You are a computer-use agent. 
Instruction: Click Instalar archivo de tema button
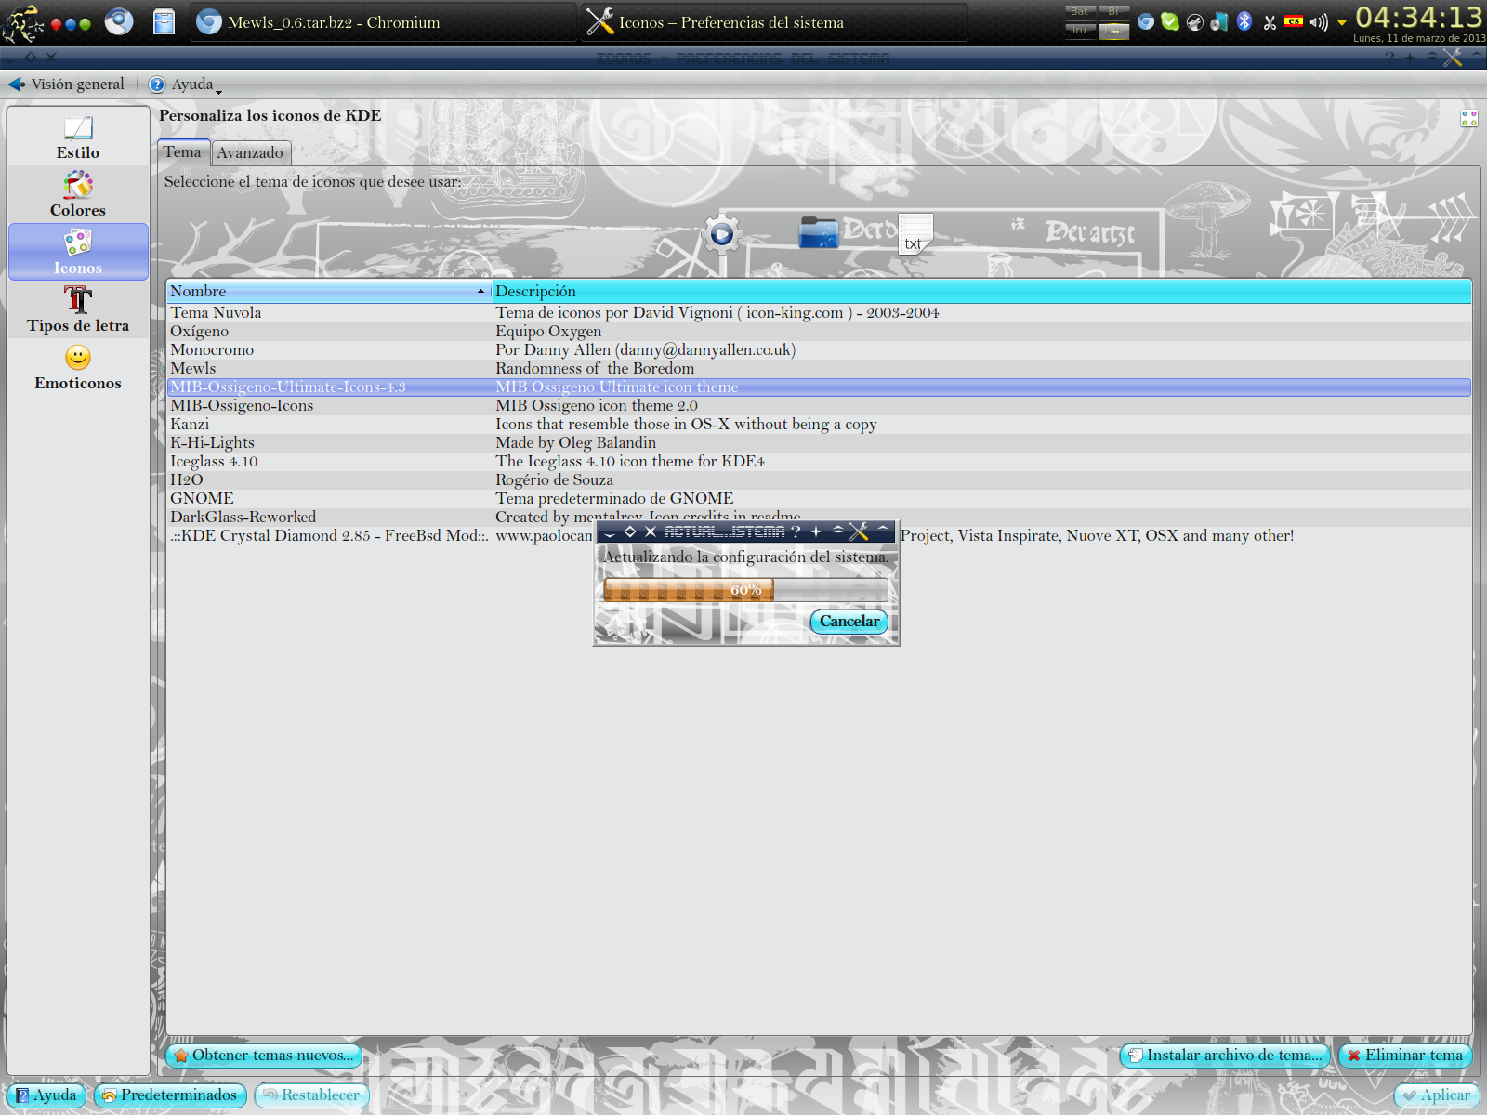tap(1226, 1056)
